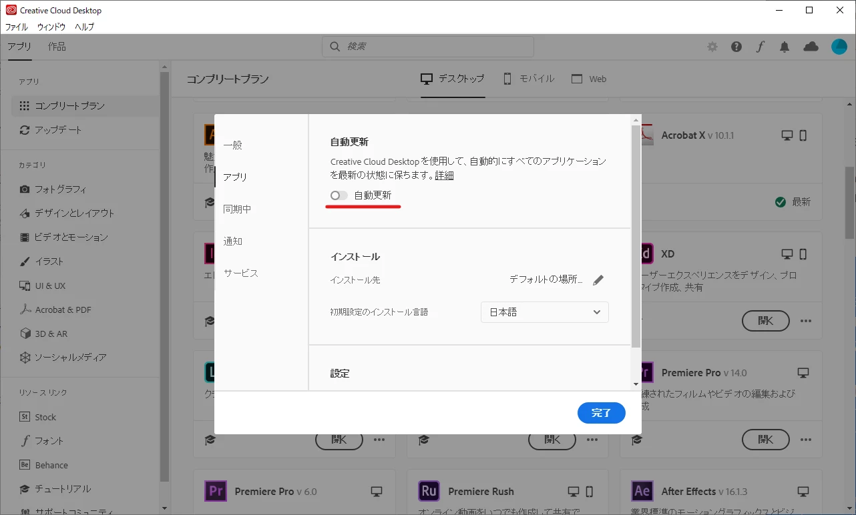Image resolution: width=856 pixels, height=515 pixels.
Task: Open tutorials icon under Premiere Pro v14.0 card
Action: coord(636,440)
